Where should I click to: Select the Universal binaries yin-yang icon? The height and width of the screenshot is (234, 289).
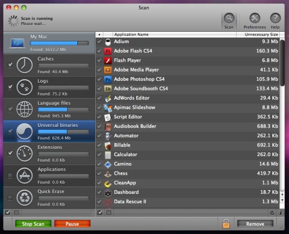tap(24, 131)
